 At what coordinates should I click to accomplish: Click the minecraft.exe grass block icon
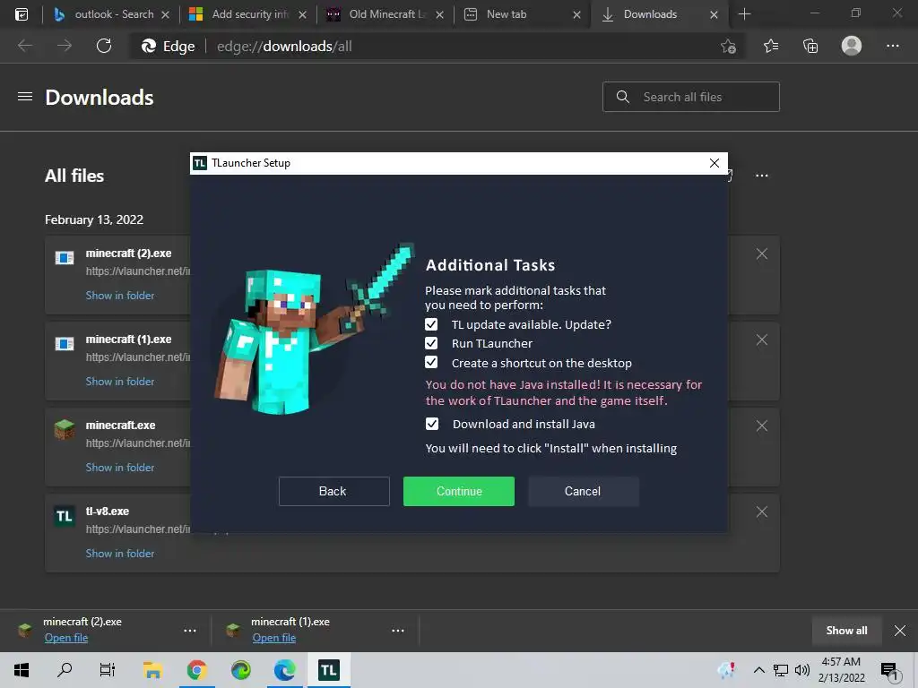(65, 429)
